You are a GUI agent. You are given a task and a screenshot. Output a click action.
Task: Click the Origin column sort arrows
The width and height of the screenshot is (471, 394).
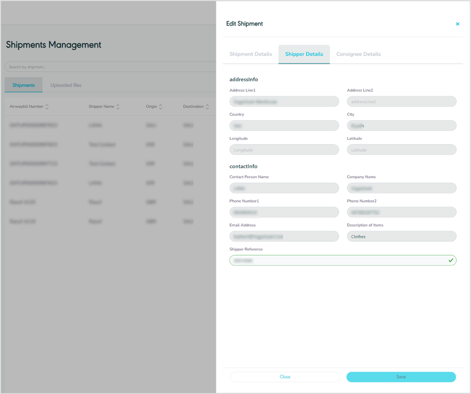pos(161,107)
